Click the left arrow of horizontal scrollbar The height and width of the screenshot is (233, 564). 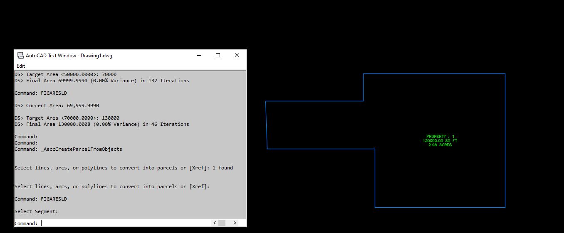click(215, 223)
